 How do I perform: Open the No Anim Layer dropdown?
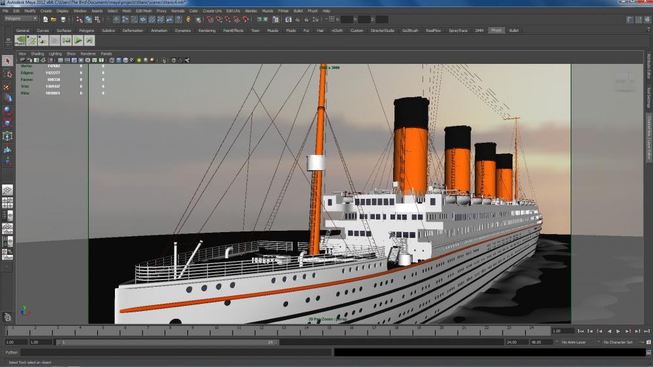pos(573,342)
